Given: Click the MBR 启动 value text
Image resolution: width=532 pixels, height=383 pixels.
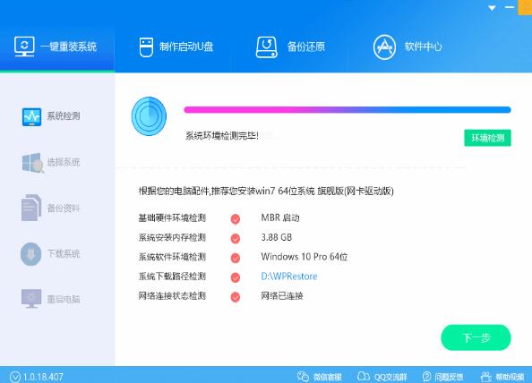Looking at the screenshot, I should 280,218.
